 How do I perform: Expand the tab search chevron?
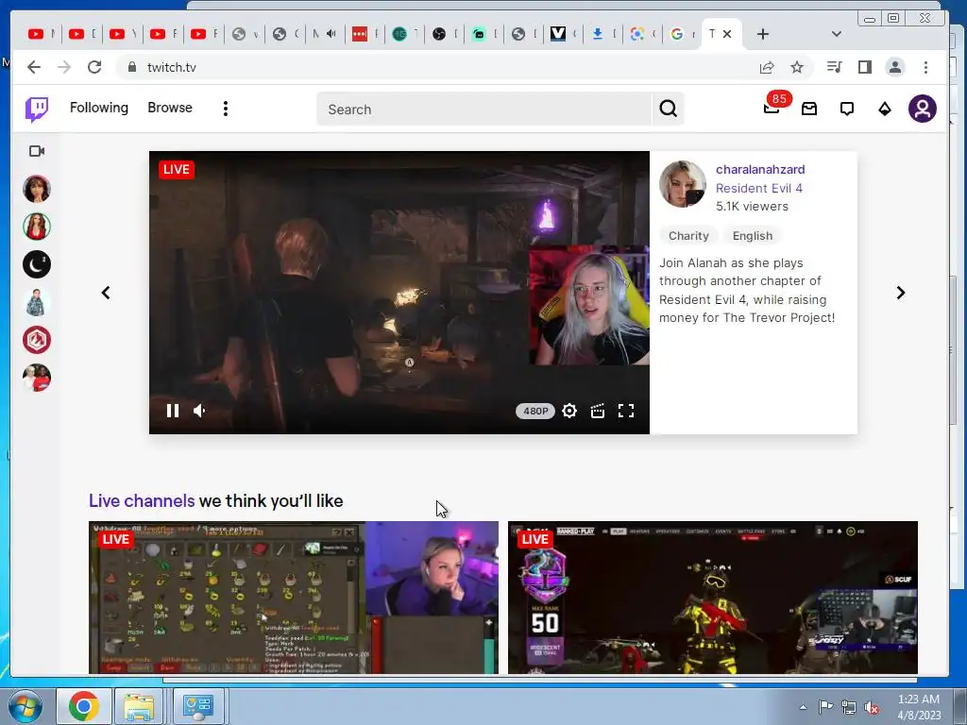tap(837, 34)
